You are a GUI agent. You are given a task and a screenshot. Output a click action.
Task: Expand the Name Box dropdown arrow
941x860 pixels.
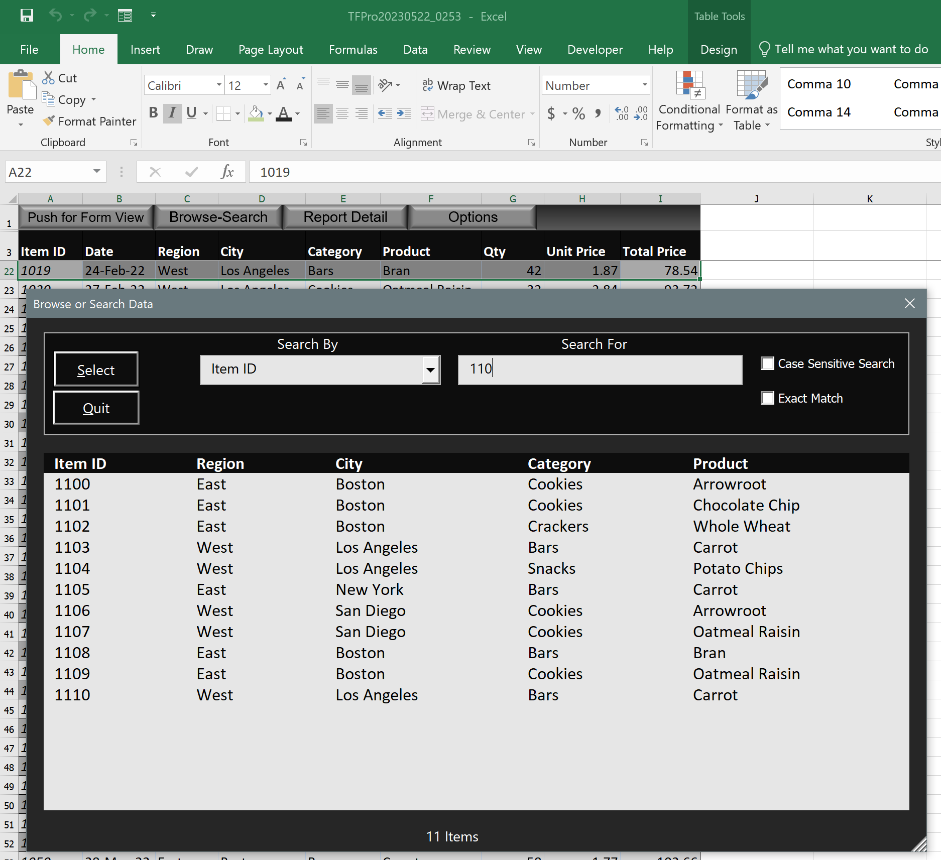click(96, 172)
